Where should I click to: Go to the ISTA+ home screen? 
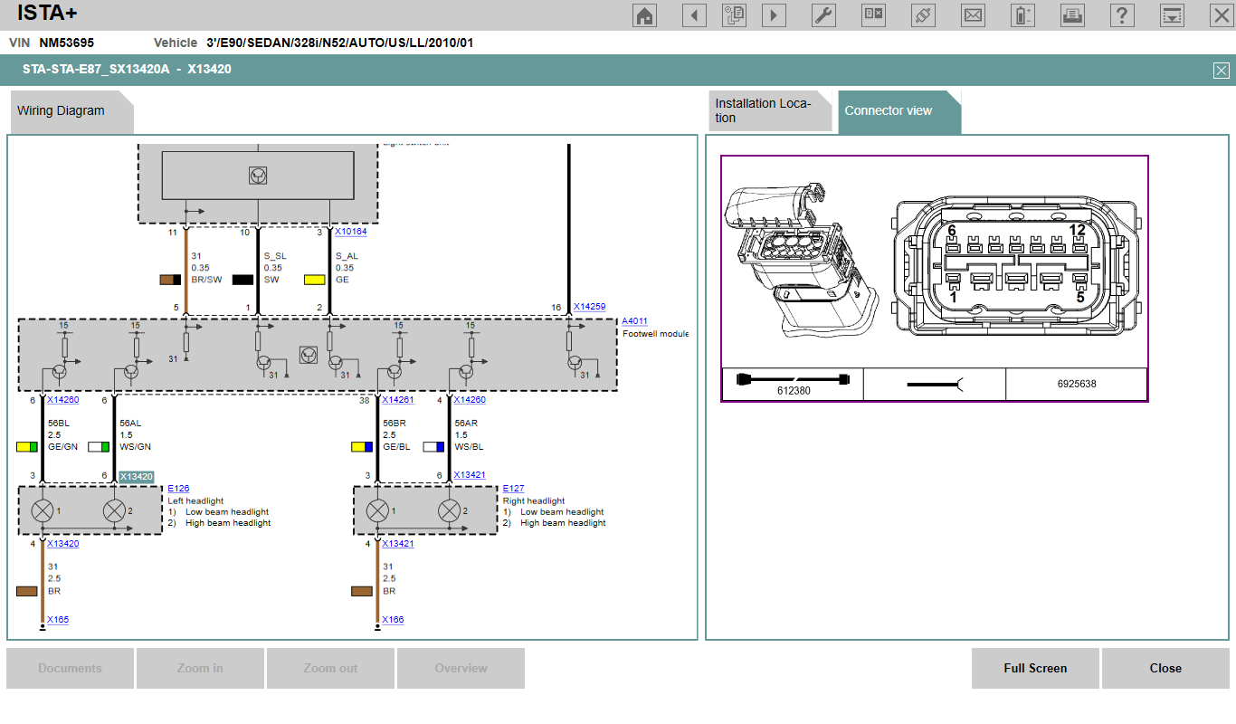tap(645, 15)
